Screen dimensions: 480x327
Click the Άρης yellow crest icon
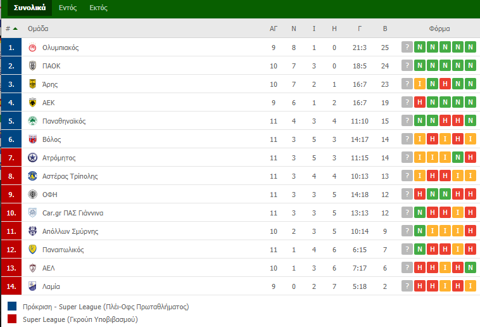tap(32, 84)
